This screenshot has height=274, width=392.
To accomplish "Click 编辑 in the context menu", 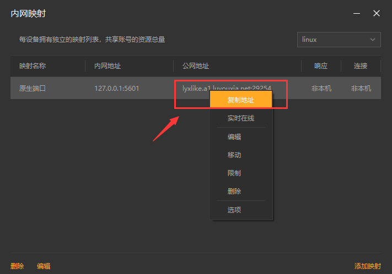I will point(234,137).
